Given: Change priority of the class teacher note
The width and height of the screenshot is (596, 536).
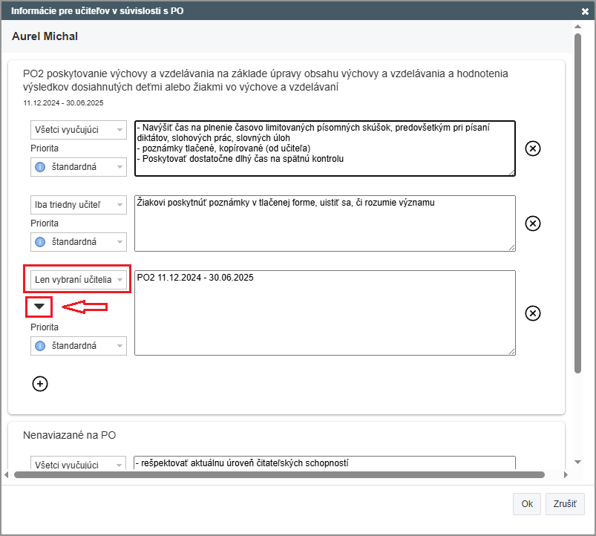Looking at the screenshot, I should [x=79, y=242].
